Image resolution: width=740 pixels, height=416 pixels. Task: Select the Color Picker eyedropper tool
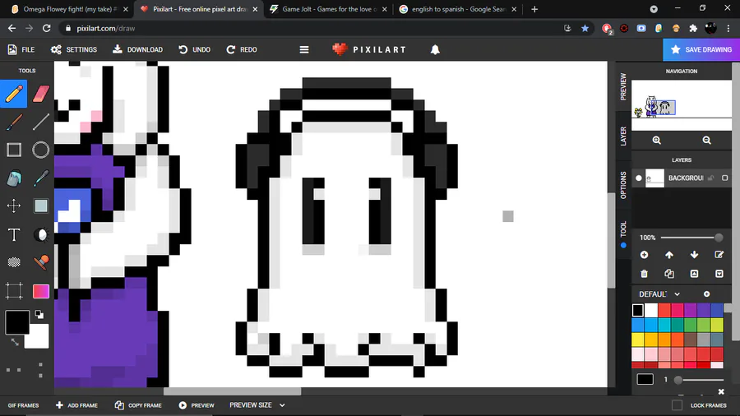pyautogui.click(x=41, y=178)
